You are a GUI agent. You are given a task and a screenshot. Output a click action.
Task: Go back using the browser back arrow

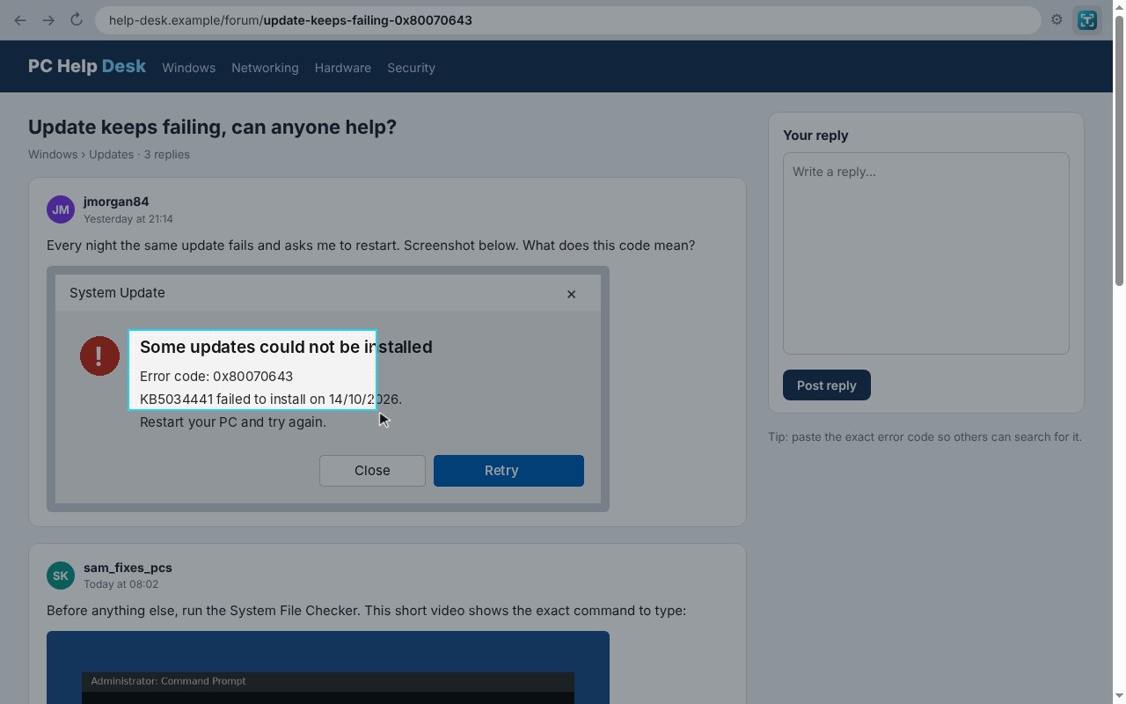[x=20, y=20]
